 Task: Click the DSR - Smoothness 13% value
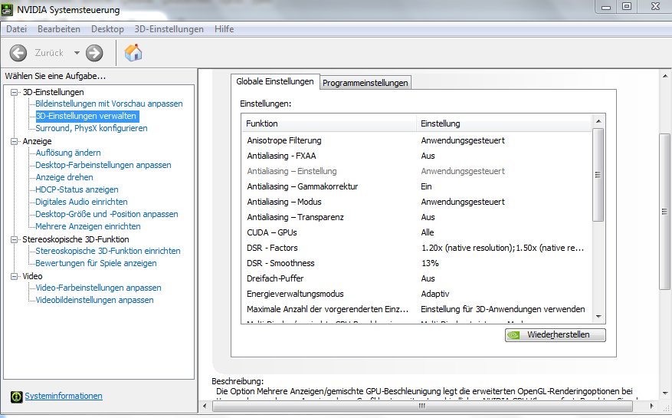tap(430, 264)
